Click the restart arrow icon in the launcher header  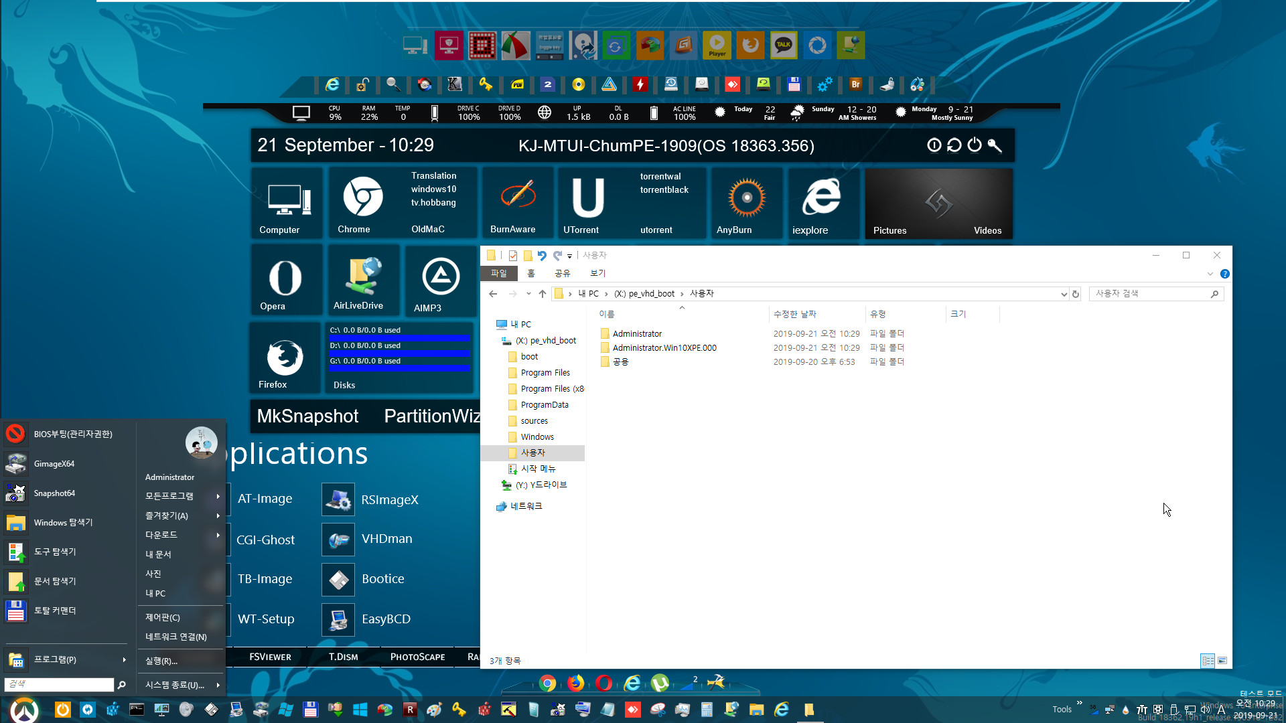954,145
